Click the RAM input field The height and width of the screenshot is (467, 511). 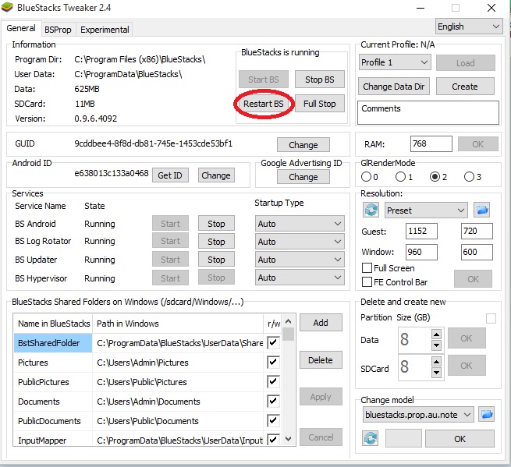point(431,143)
